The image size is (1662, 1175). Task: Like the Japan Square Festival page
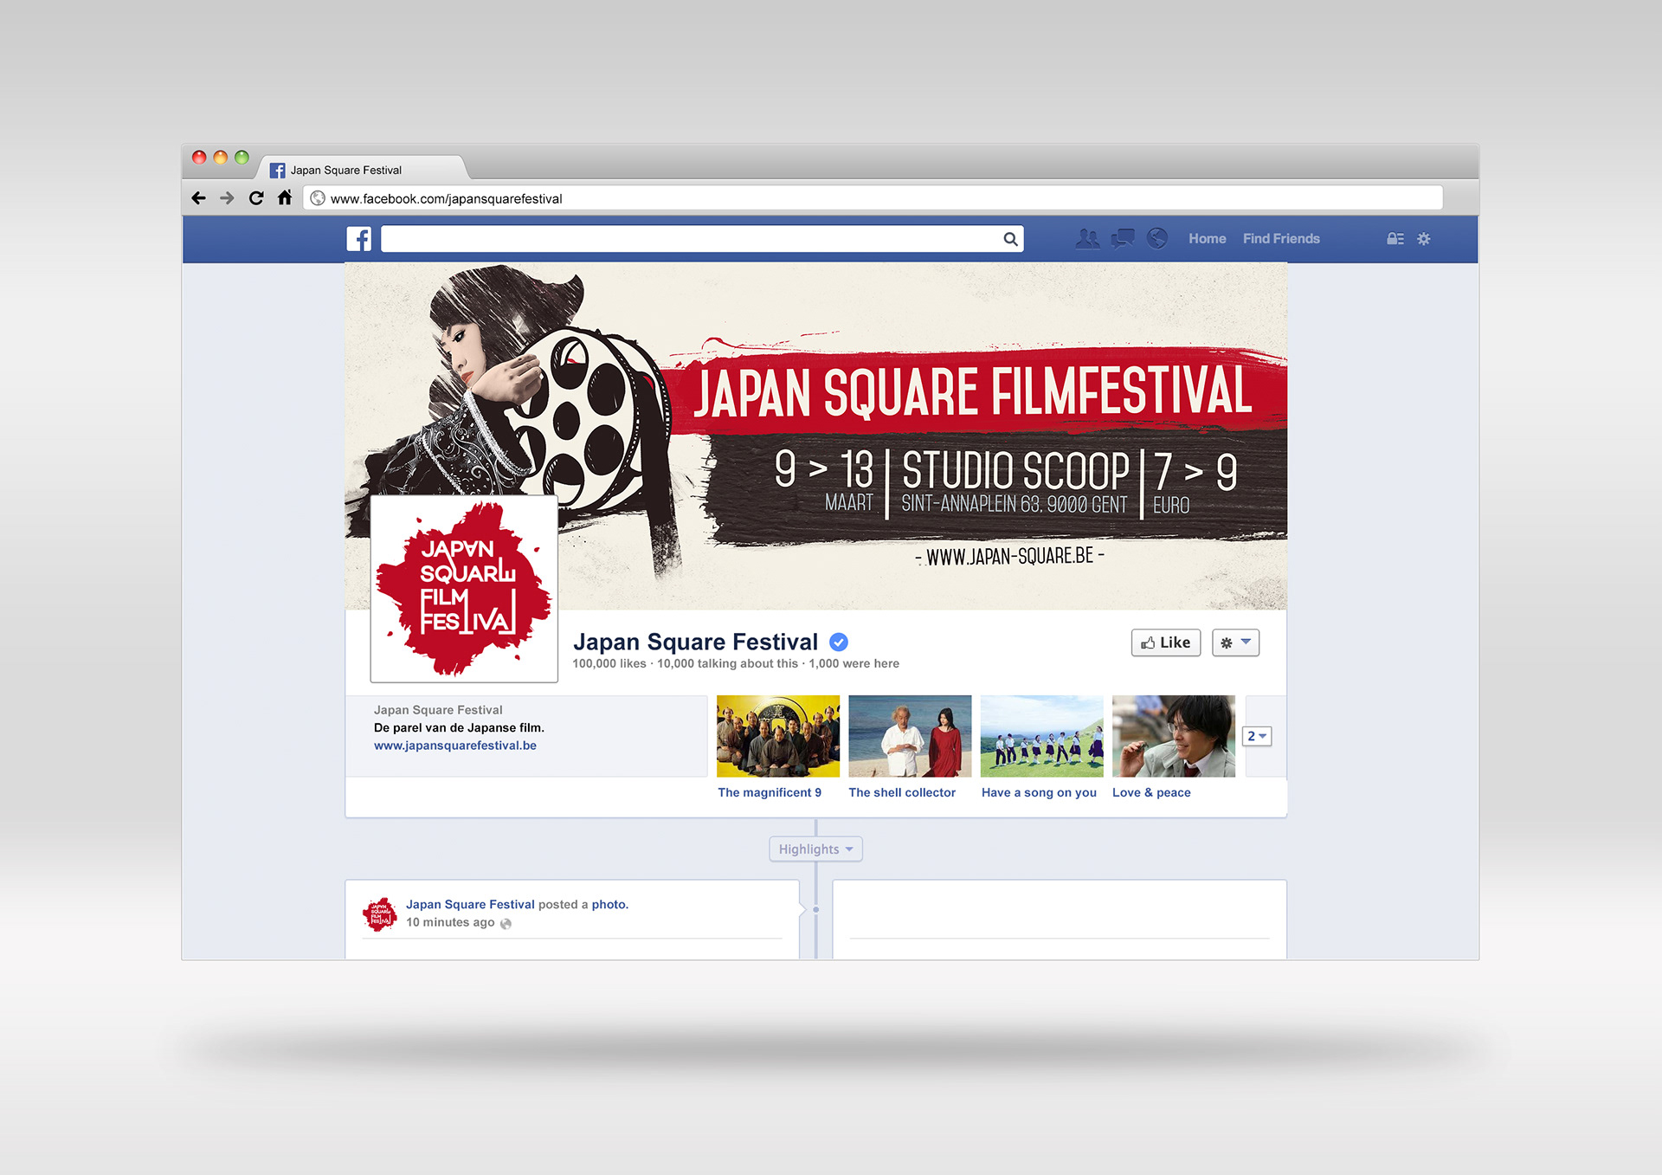tap(1166, 642)
